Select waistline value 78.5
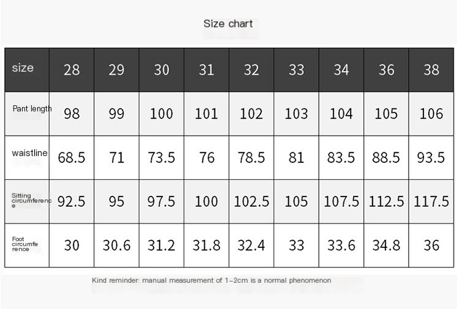 point(251,158)
